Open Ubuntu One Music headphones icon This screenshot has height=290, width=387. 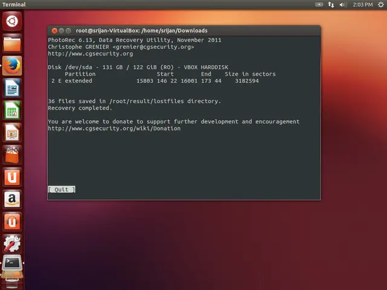coord(12,221)
